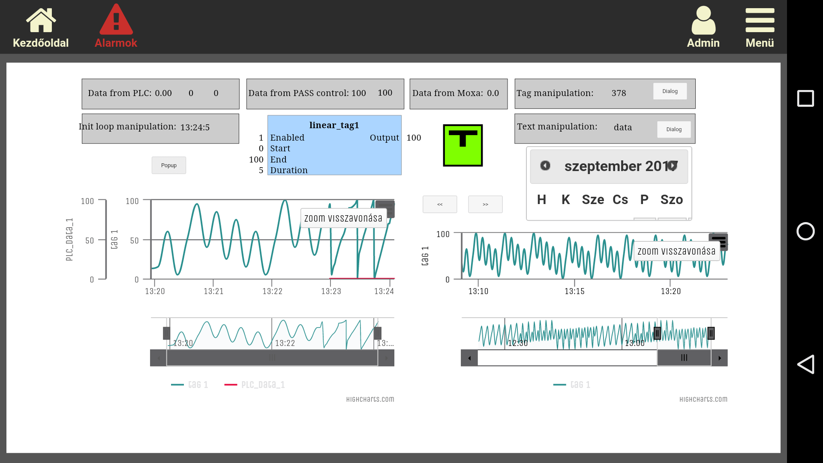Image resolution: width=823 pixels, height=463 pixels.
Task: Click Dialog button for Tag manipulation
Action: pos(670,91)
